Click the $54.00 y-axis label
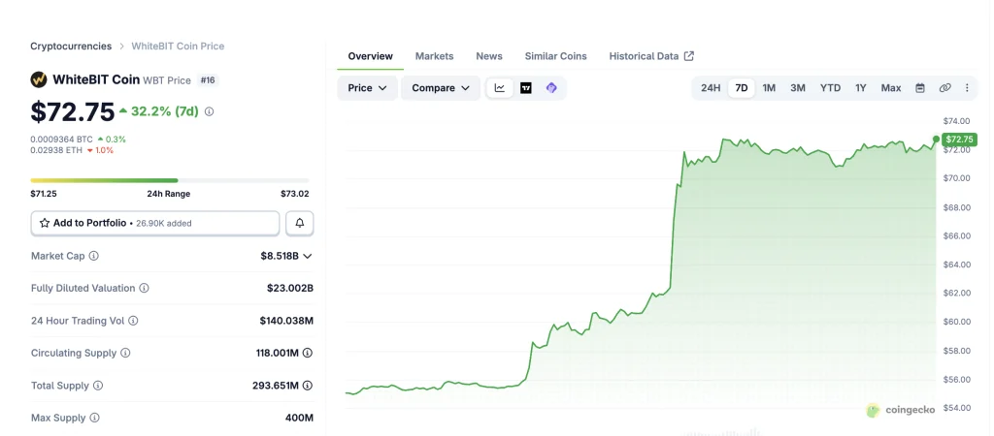The width and height of the screenshot is (994, 436). tap(956, 408)
